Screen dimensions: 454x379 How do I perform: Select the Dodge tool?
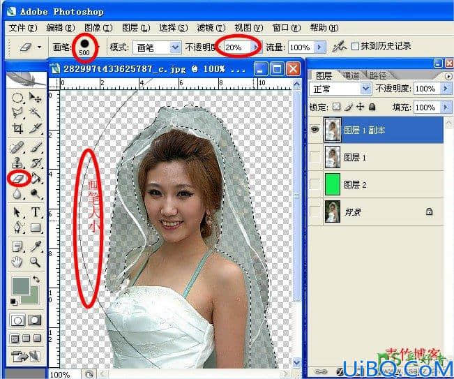click(x=36, y=193)
